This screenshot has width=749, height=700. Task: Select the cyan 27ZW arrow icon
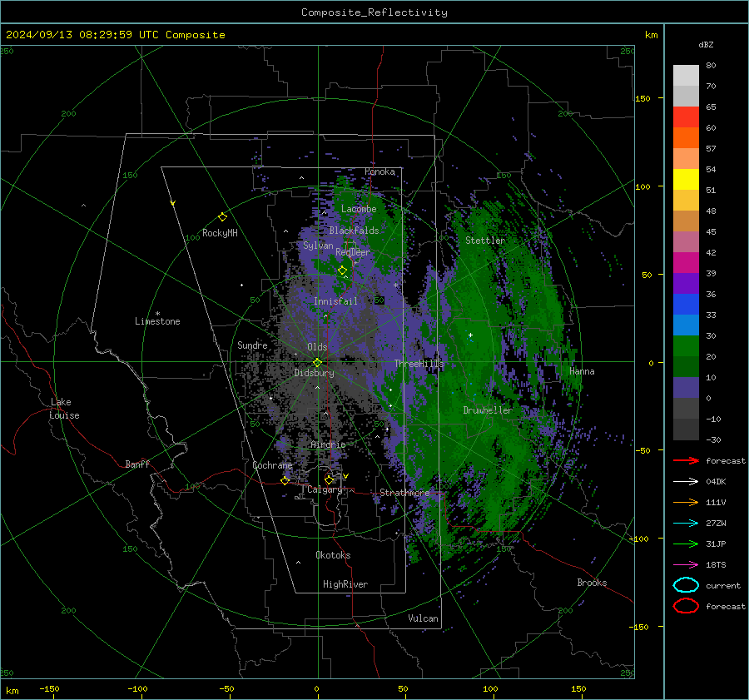pos(686,523)
